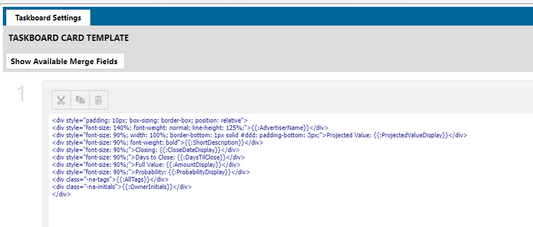This screenshot has height=227, width=533.
Task: Click the Copy icon in editor toolbar
Action: click(80, 100)
